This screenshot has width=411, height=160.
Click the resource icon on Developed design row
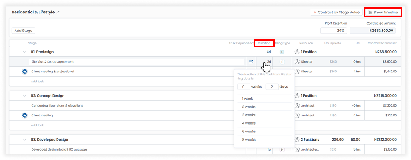pyautogui.click(x=297, y=150)
